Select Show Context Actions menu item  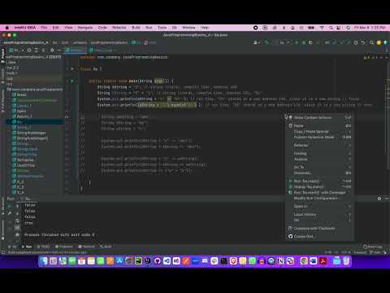[319, 117]
